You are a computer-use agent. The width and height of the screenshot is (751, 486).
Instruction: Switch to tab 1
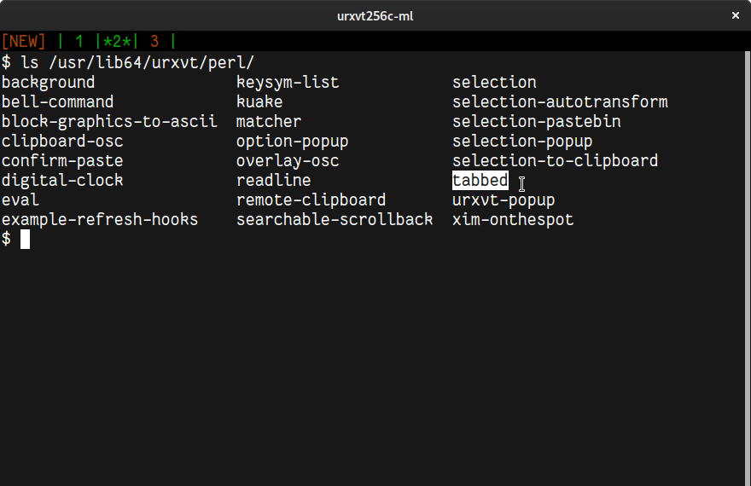79,41
